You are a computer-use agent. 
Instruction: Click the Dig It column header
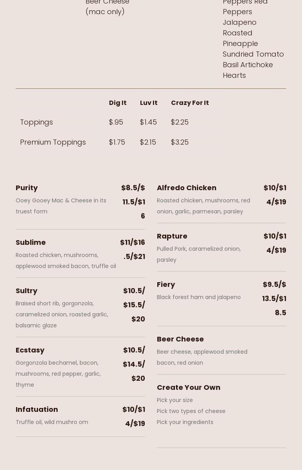[x=118, y=103]
